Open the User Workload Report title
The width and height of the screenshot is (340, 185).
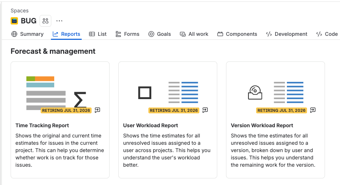click(151, 125)
